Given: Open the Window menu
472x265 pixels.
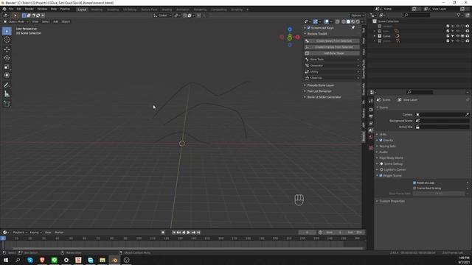Looking at the screenshot, I should click(x=42, y=9).
